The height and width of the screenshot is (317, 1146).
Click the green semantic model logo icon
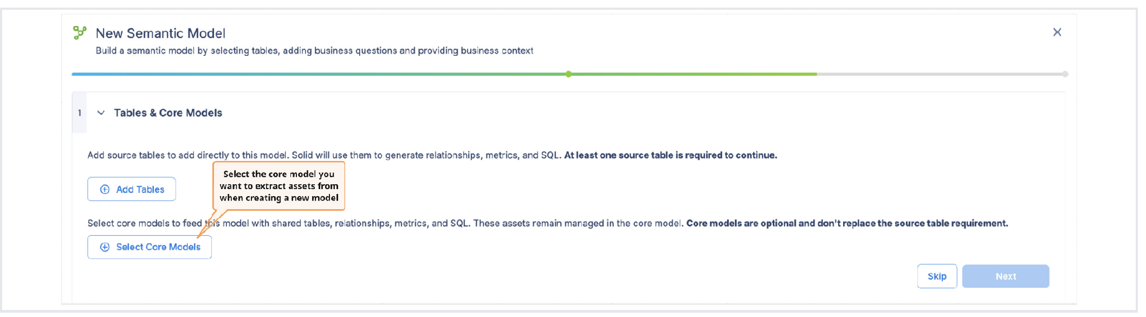(80, 33)
